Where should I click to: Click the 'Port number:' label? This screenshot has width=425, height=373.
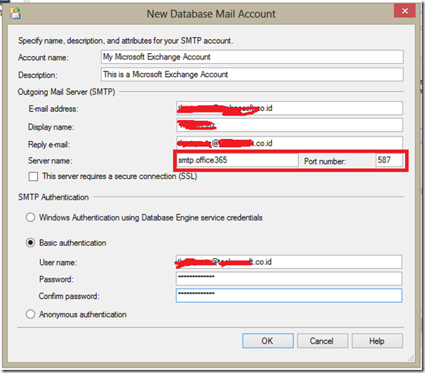coord(325,161)
